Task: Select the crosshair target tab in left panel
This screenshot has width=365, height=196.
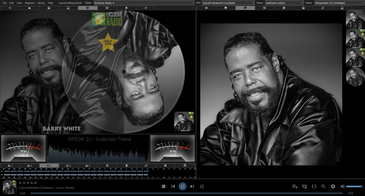Action: point(146,8)
